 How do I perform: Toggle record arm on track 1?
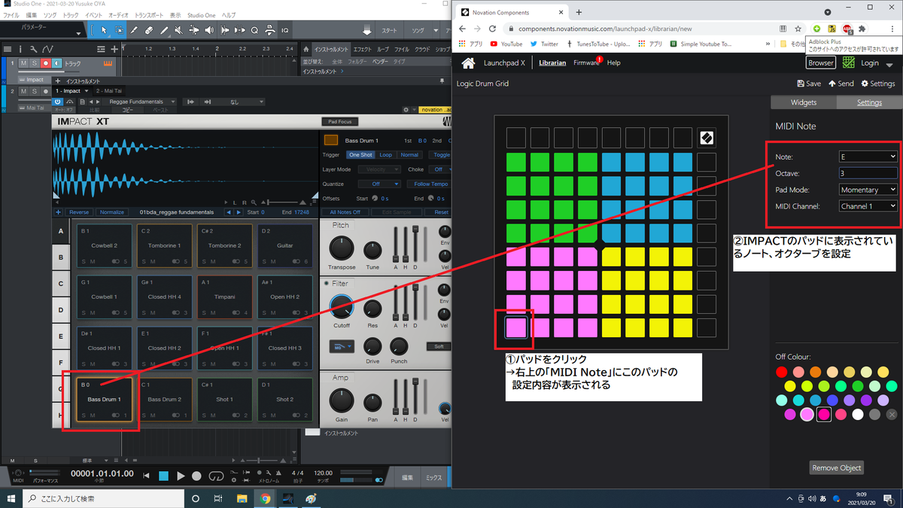45,64
